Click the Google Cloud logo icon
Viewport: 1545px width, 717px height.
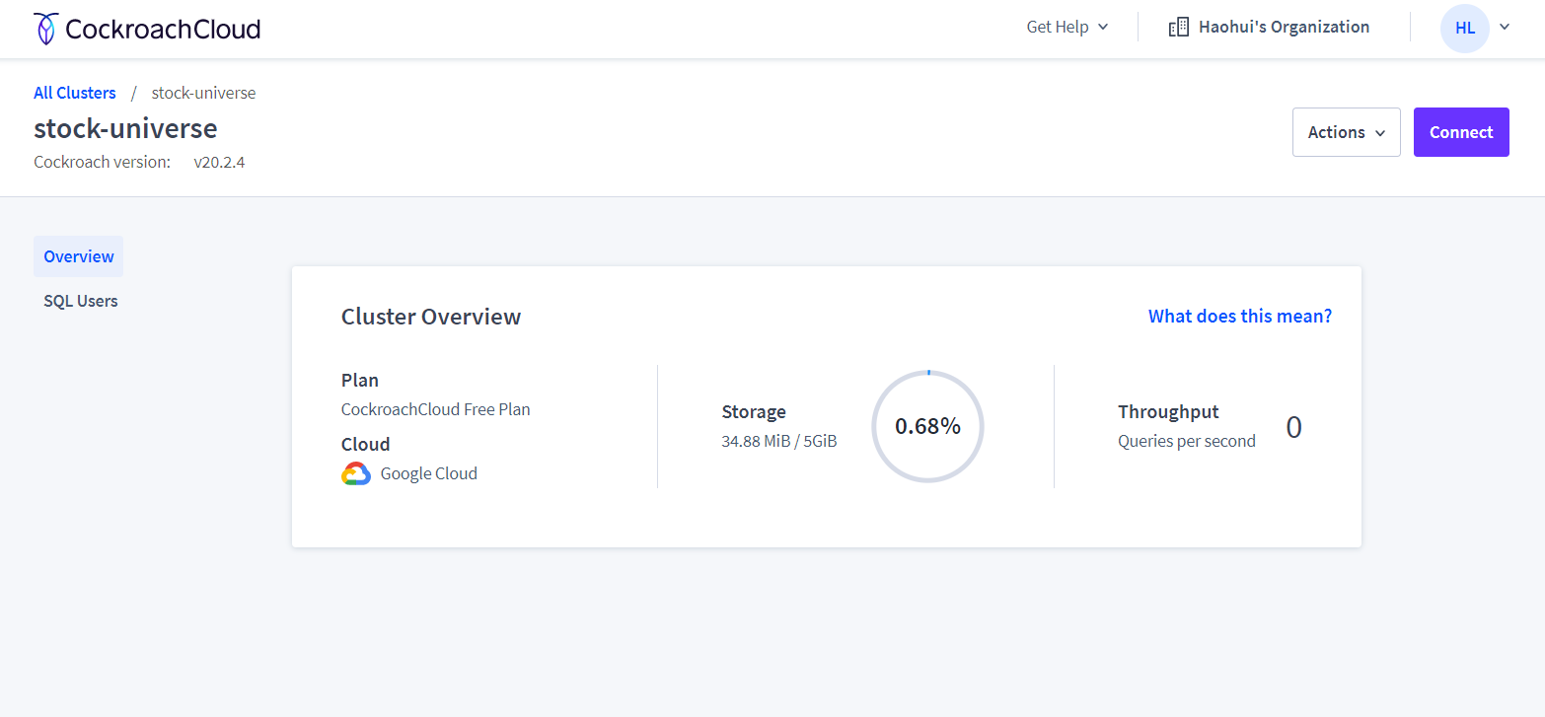[x=355, y=473]
